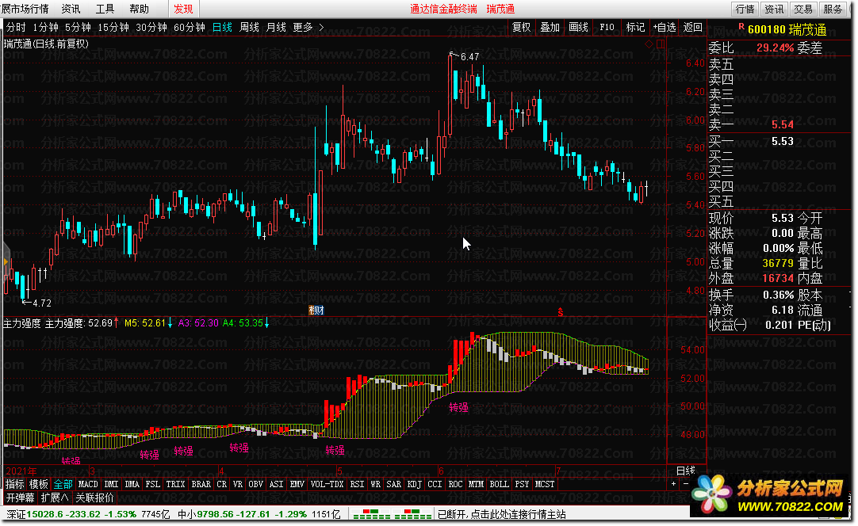
Task: Switch indicator to TRIX
Action: click(176, 484)
